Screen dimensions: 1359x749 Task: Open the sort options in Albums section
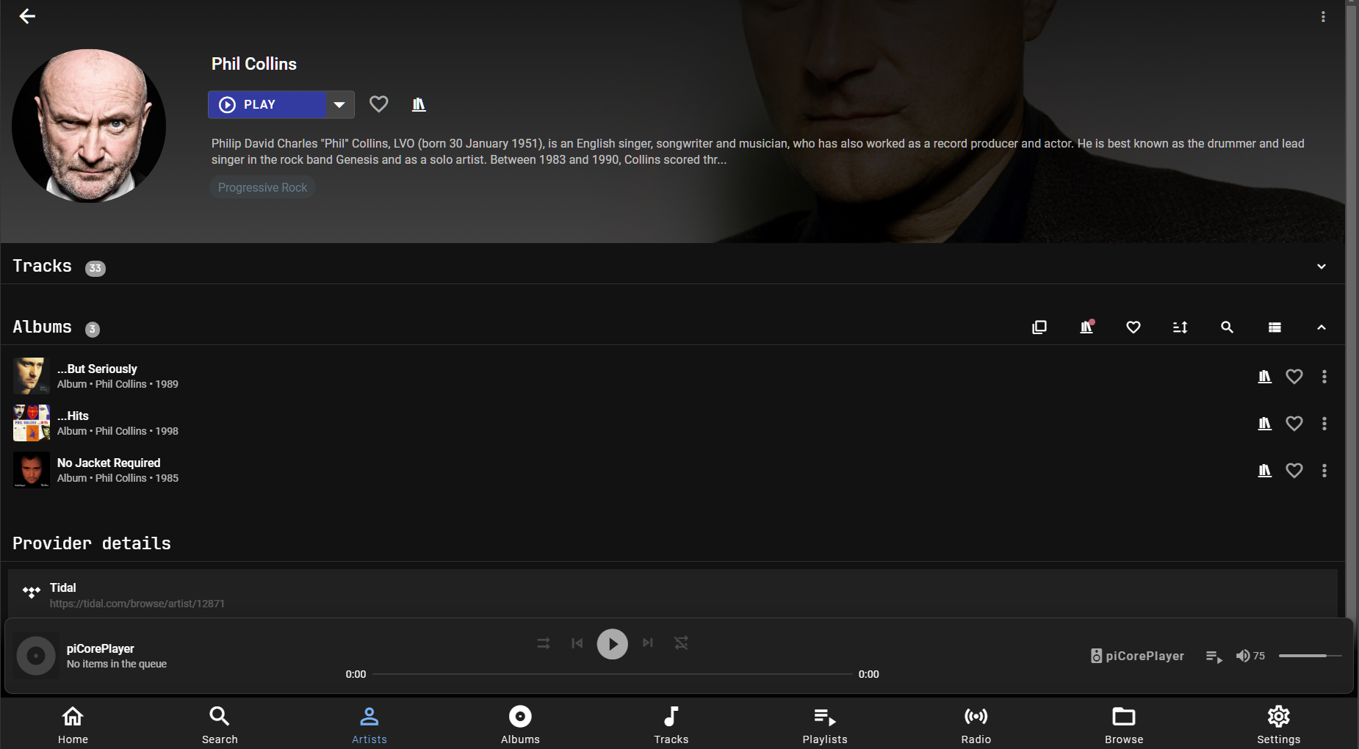[x=1180, y=328]
